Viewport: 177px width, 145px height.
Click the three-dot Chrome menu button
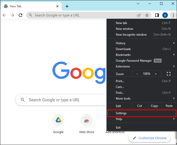pyautogui.click(x=173, y=15)
